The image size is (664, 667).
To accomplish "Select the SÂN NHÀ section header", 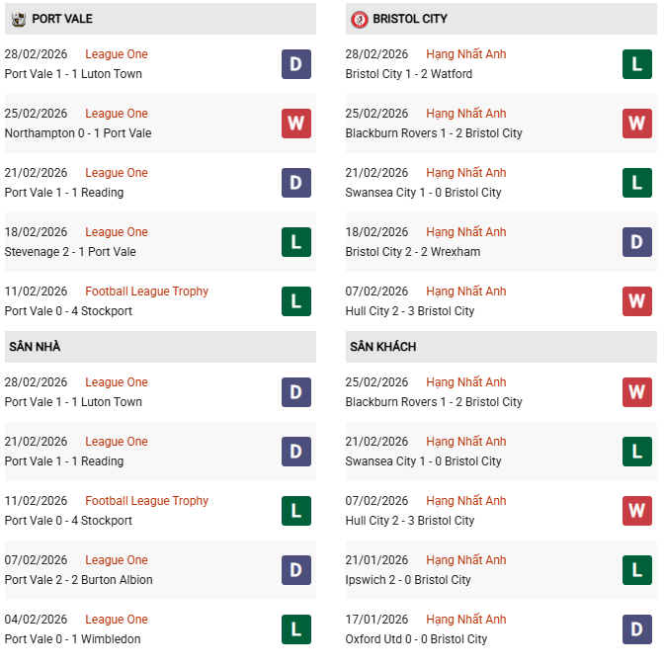I will coord(36,347).
